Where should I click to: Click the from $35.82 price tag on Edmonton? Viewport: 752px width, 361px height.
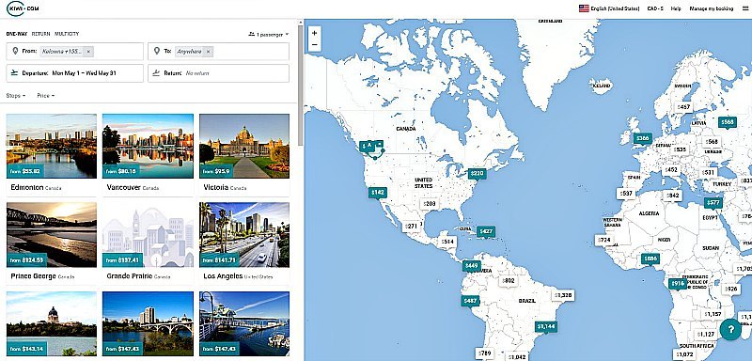(x=26, y=171)
